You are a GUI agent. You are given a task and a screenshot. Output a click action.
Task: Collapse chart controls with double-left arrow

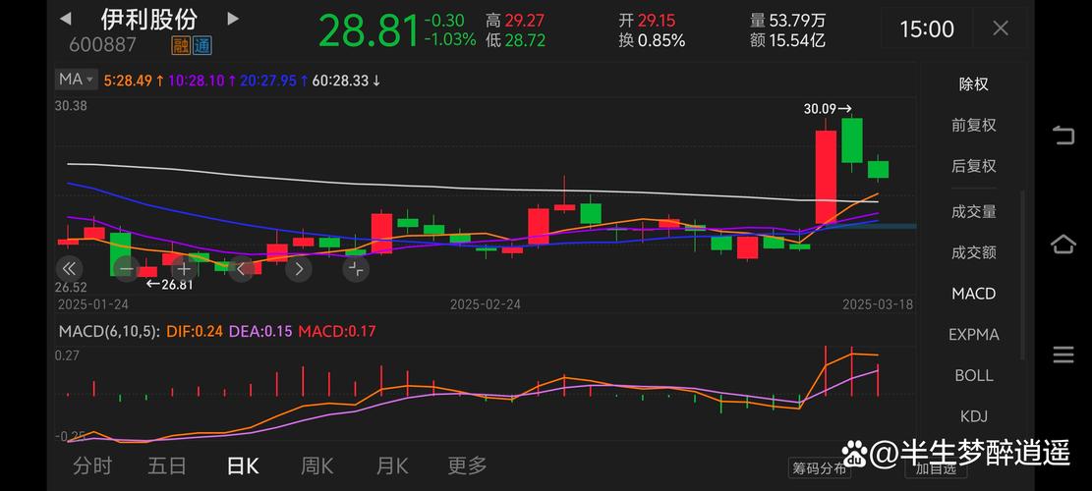tap(68, 268)
